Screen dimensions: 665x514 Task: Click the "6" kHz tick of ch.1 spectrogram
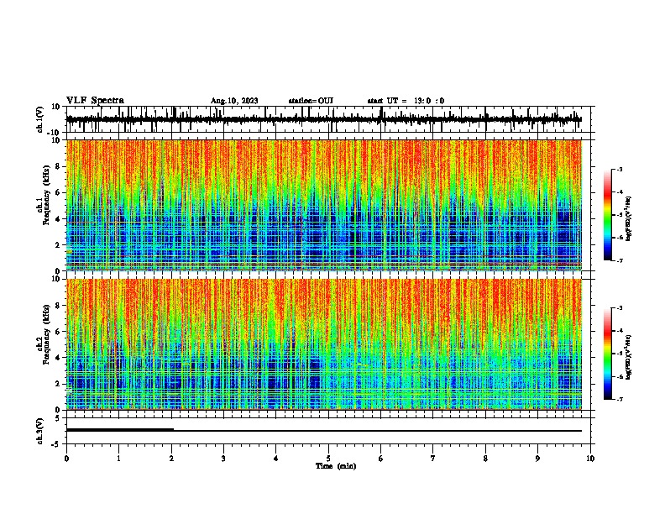tap(59, 192)
